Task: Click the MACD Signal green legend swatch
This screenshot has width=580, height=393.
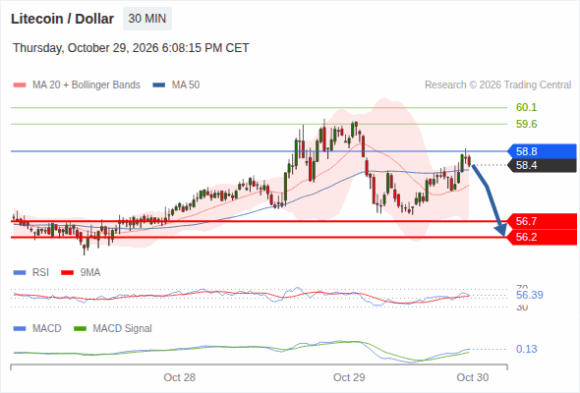Action: [x=81, y=329]
